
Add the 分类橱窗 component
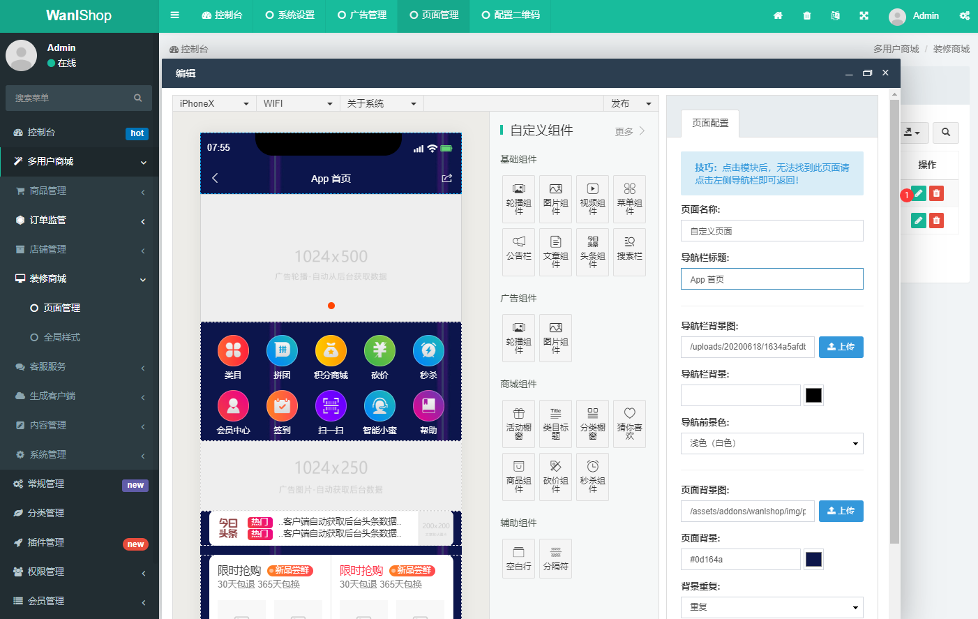click(x=592, y=424)
